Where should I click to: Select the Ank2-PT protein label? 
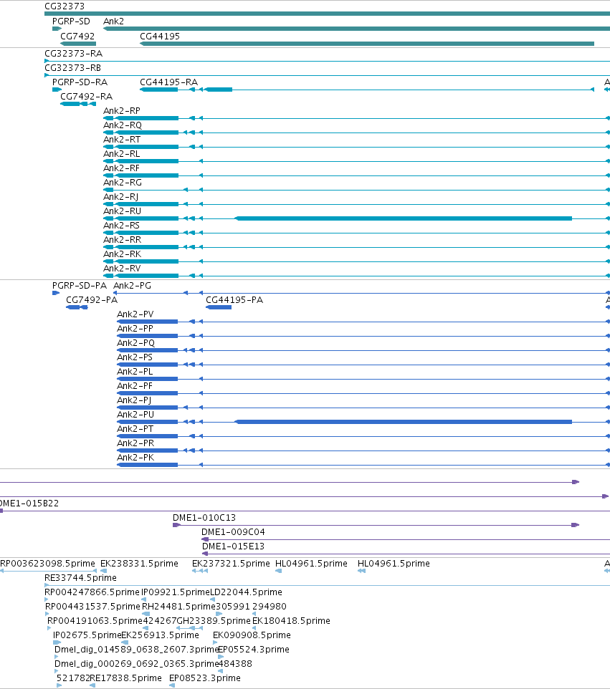[x=135, y=429]
